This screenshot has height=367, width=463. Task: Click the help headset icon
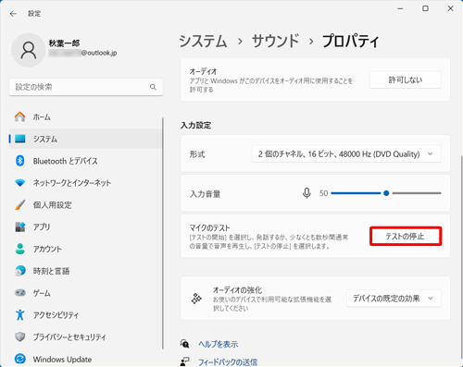[x=184, y=344]
